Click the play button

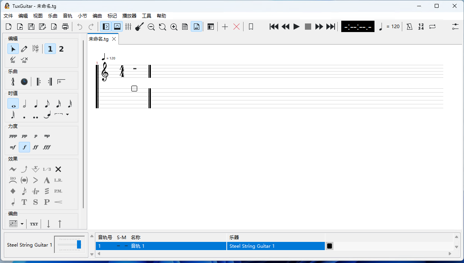pos(297,27)
